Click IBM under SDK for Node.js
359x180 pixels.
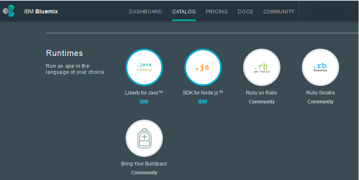pos(203,102)
